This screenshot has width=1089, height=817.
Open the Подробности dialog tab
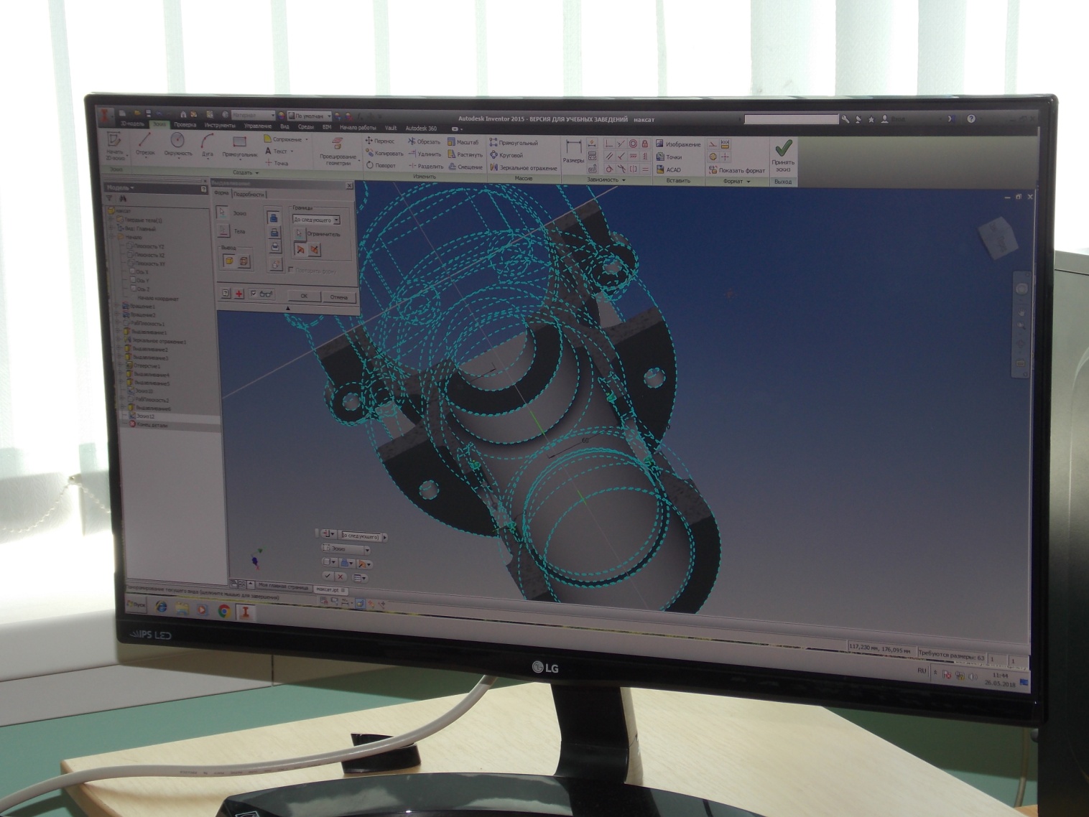249,194
